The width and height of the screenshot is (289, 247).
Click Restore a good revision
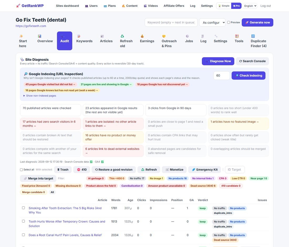pyautogui.click(x=114, y=170)
